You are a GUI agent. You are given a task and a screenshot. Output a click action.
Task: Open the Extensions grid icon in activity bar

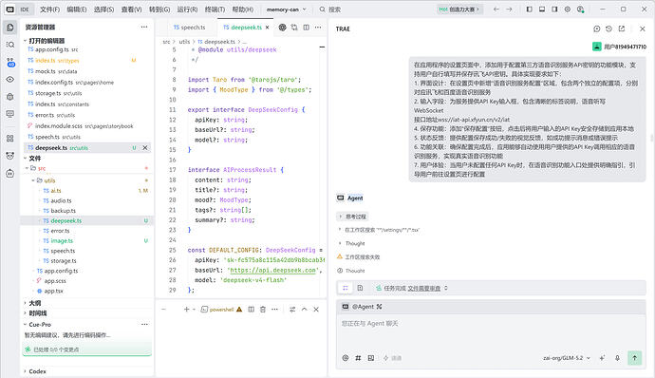[x=10, y=139]
